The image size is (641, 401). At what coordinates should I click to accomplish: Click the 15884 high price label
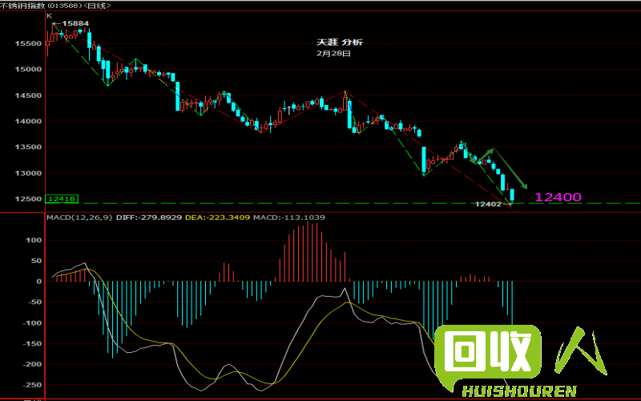point(75,23)
